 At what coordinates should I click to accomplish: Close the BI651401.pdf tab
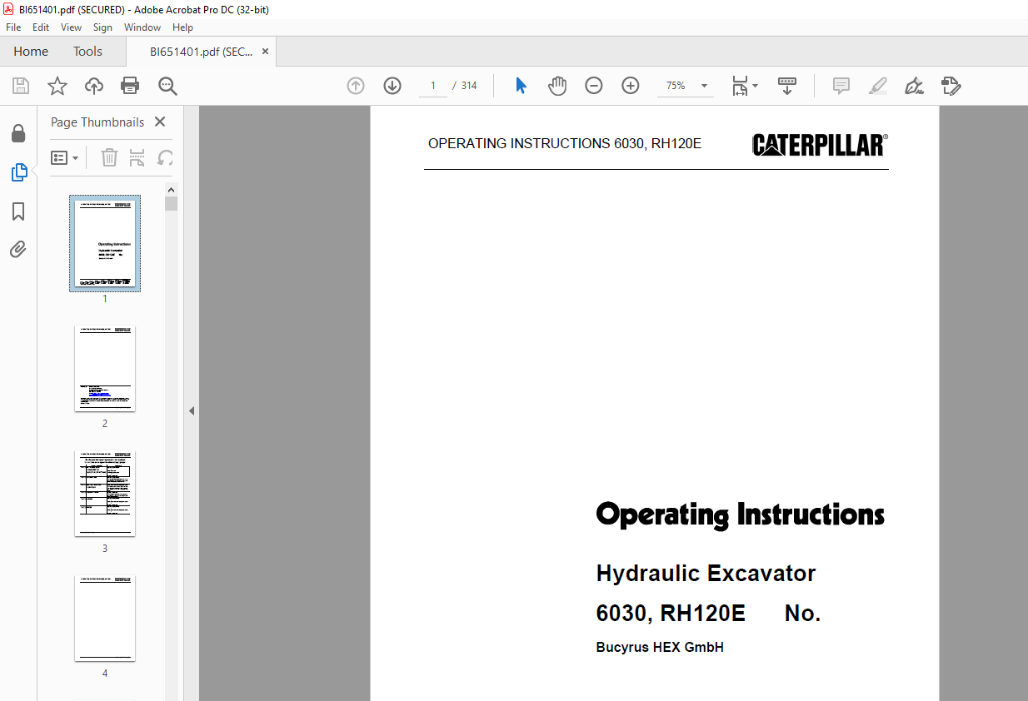pos(265,52)
